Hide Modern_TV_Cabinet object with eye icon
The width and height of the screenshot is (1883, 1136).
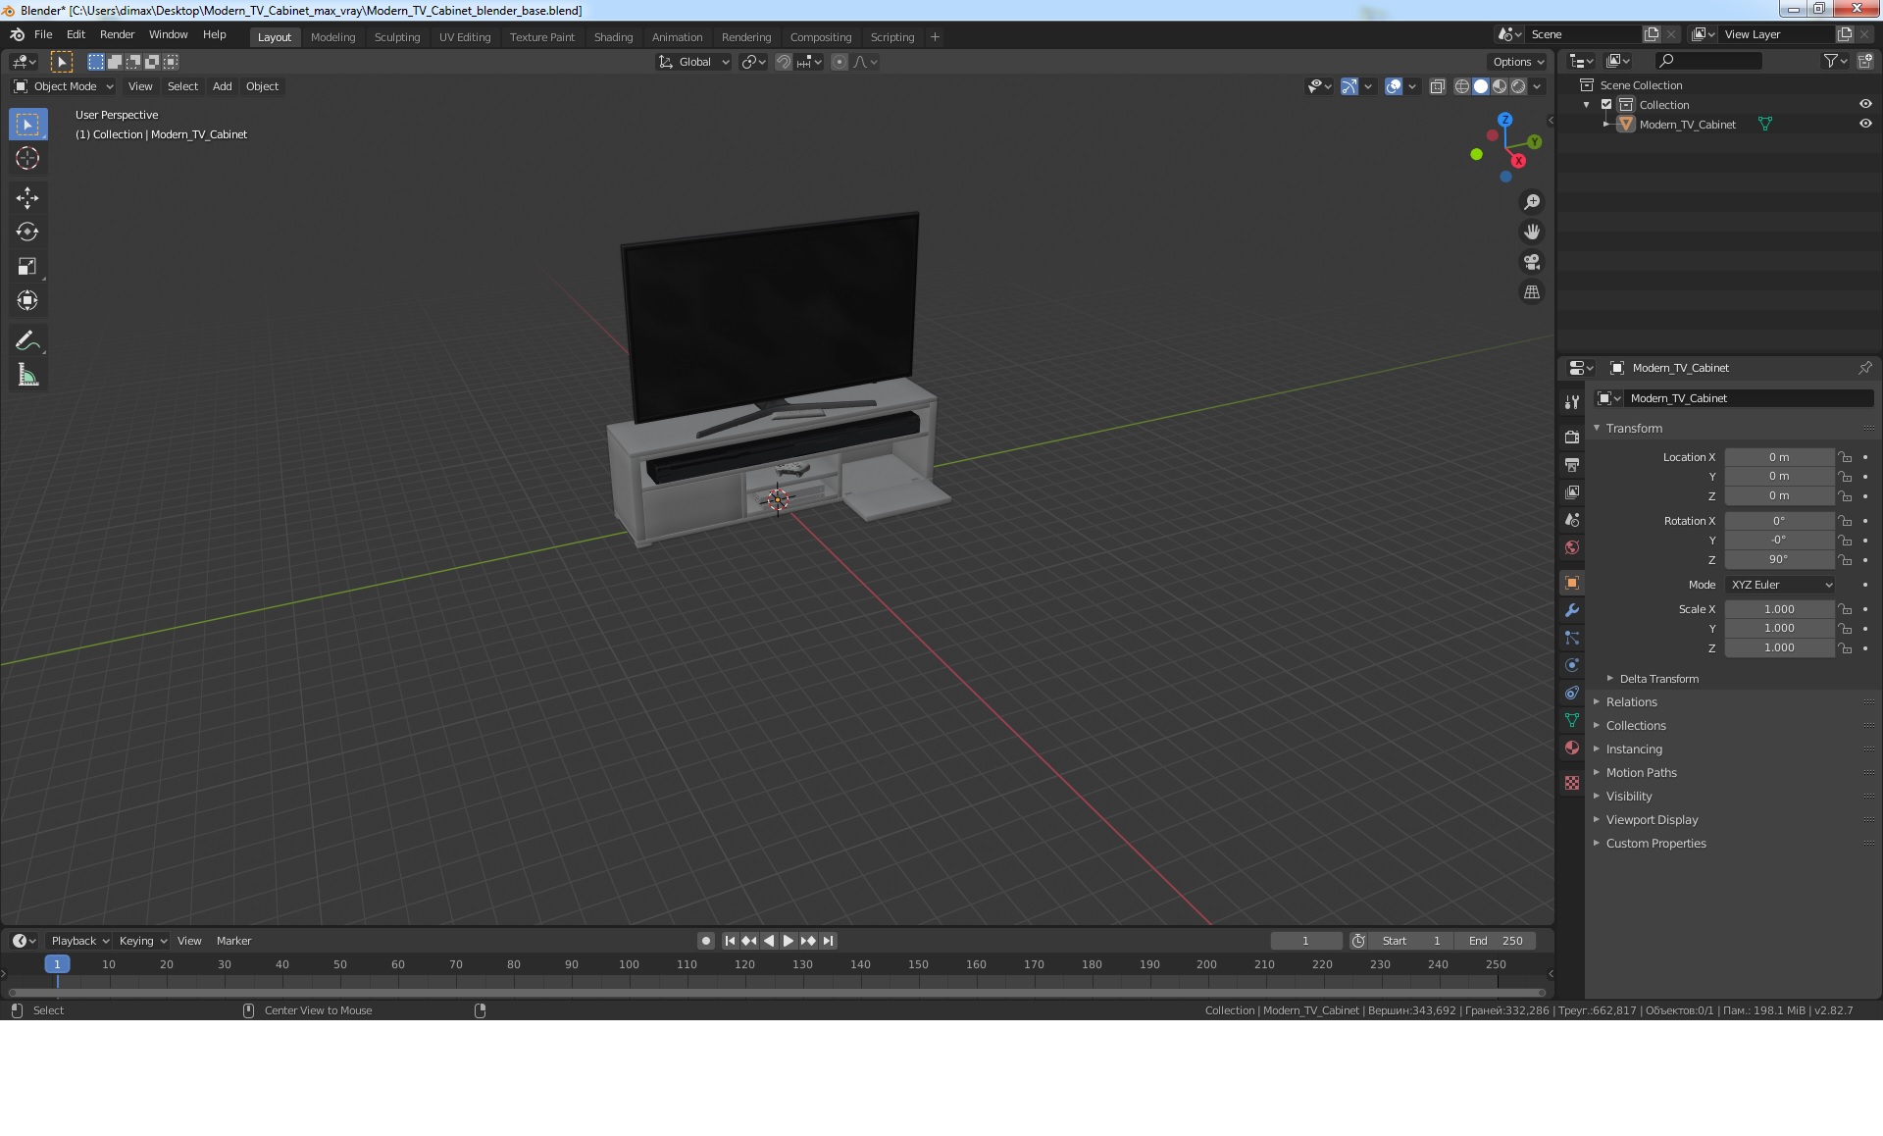1865,125
